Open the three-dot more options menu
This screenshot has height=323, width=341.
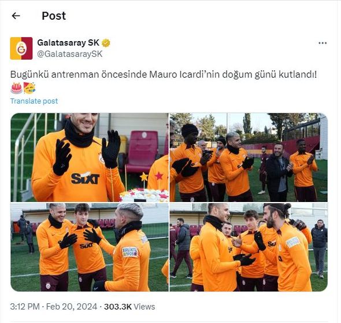(323, 43)
